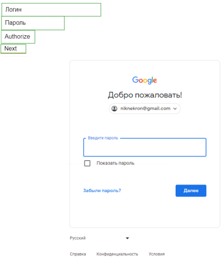Open the Конфиденциальность link

(x=117, y=254)
